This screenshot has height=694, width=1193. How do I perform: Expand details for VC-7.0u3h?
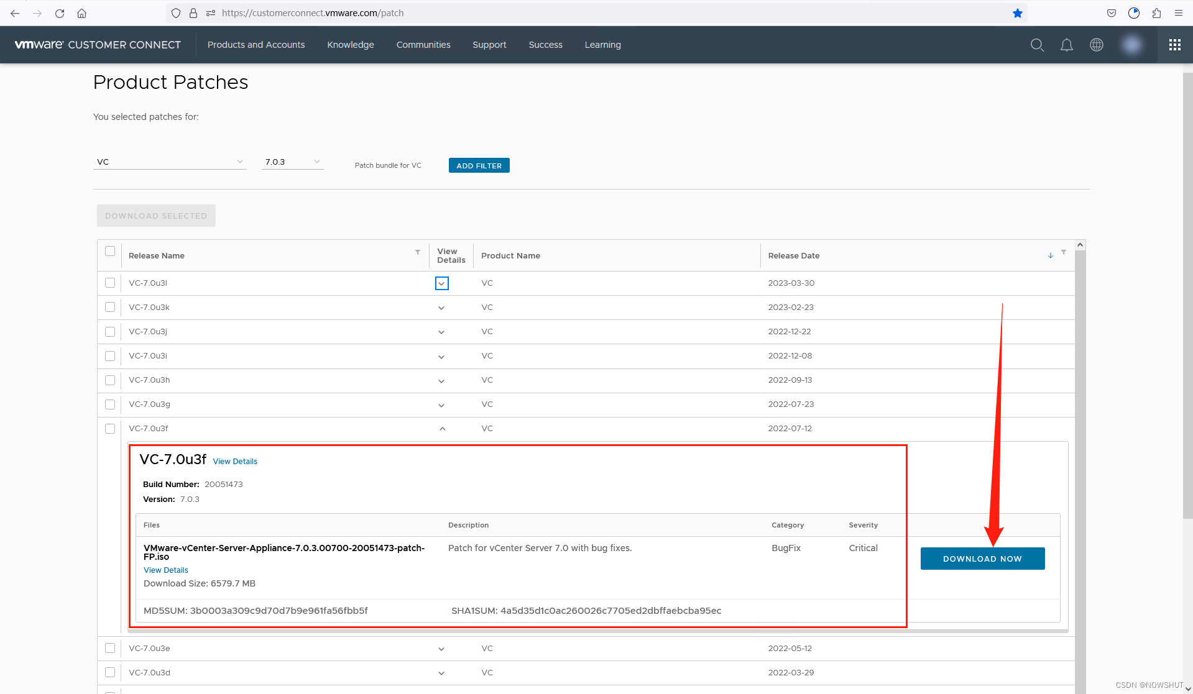pos(441,381)
